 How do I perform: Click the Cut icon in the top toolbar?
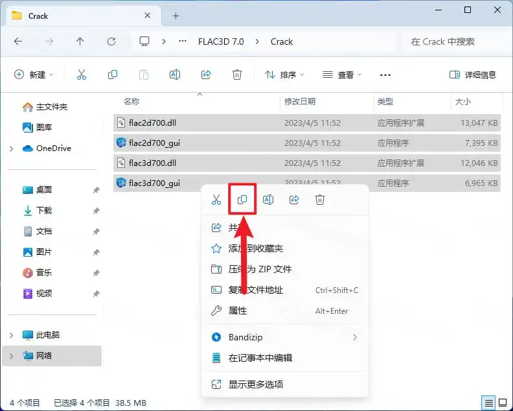(82, 75)
